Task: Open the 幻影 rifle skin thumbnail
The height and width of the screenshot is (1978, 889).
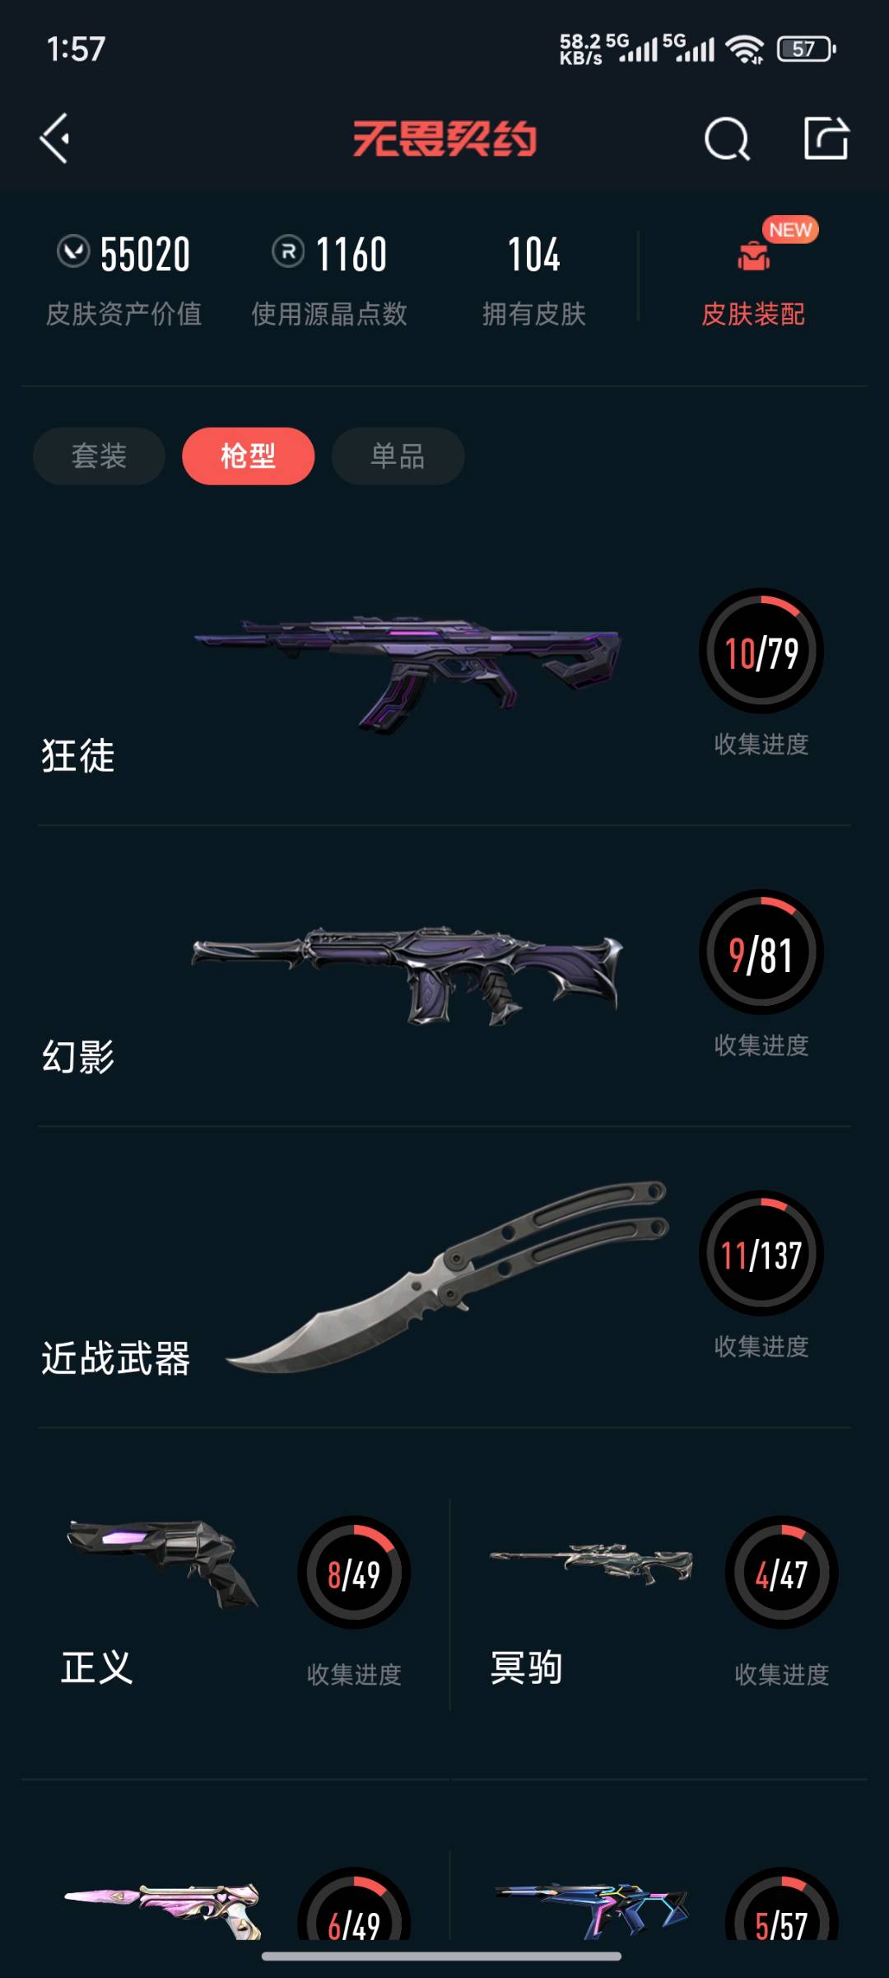Action: pyautogui.click(x=407, y=975)
